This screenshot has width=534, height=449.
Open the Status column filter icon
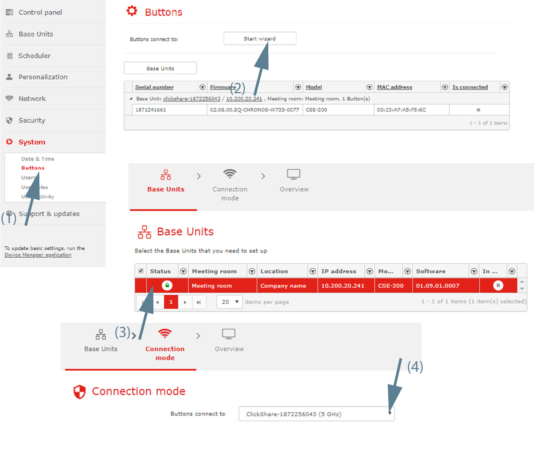click(183, 271)
